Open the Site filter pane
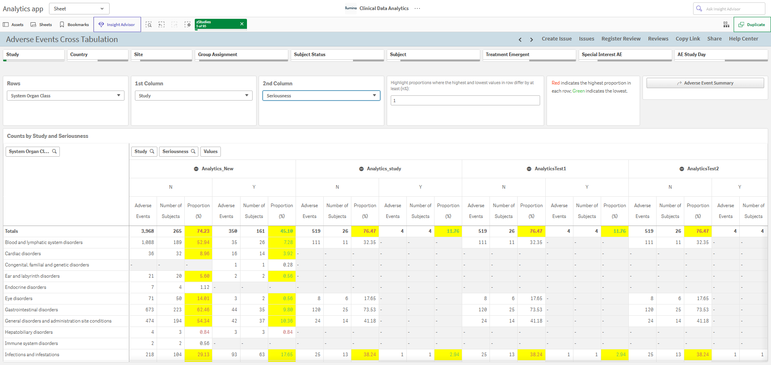 pos(161,55)
